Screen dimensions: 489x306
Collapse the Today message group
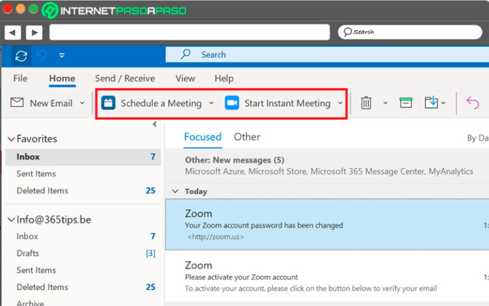(x=175, y=191)
